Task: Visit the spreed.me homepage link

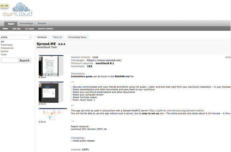Action: point(104,60)
